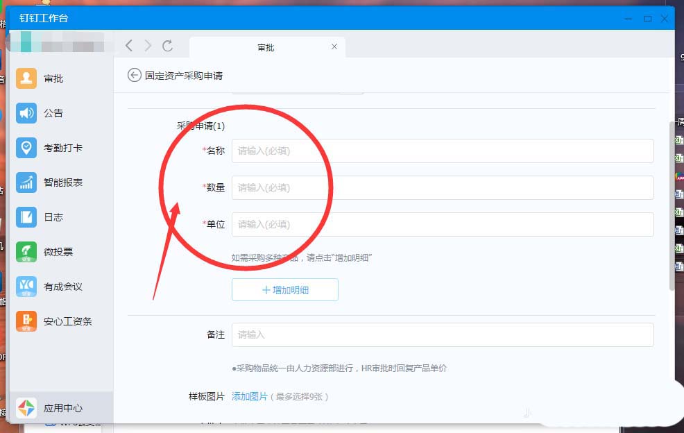Click the 名称 input field

[x=442, y=151]
